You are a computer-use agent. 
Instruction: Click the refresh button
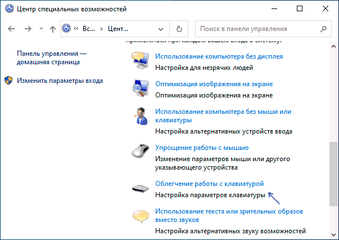179,29
